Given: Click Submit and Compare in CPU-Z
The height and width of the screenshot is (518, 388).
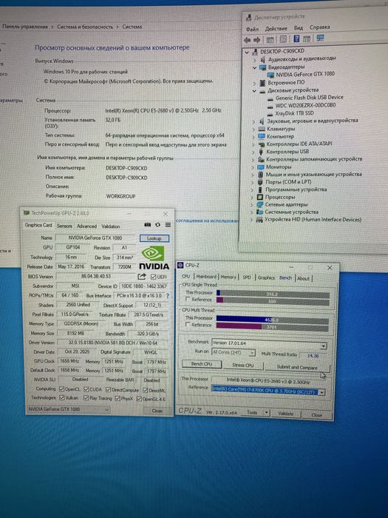Looking at the screenshot, I should (x=297, y=367).
